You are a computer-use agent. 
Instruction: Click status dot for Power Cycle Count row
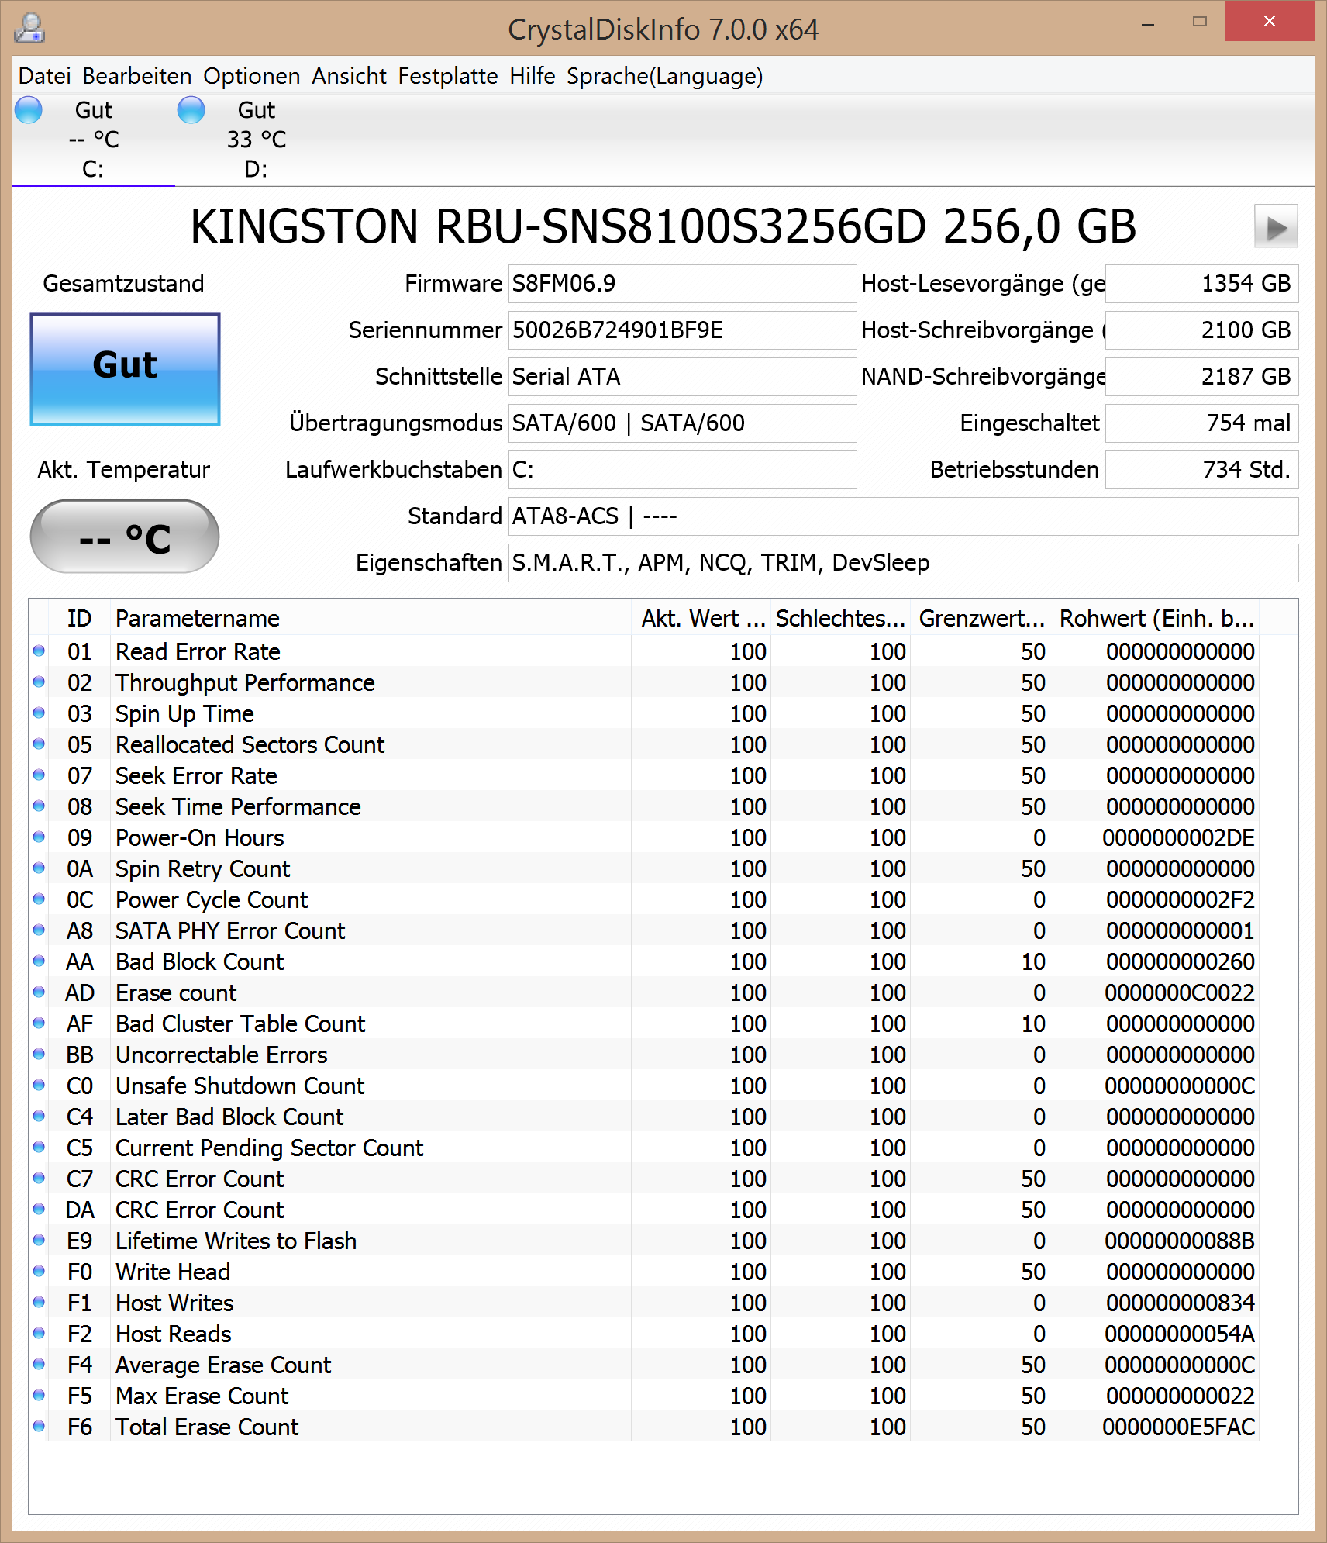click(39, 899)
